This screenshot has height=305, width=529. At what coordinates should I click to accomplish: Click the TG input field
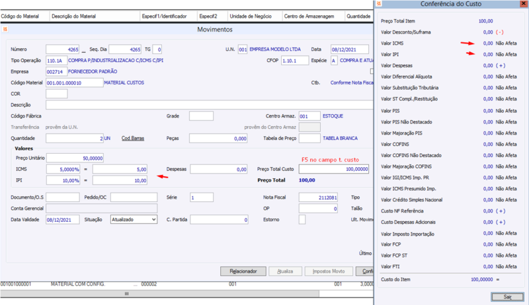pyautogui.click(x=157, y=49)
